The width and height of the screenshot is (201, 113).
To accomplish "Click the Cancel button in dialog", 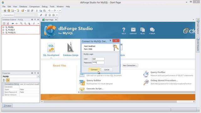I will [x=107, y=70].
